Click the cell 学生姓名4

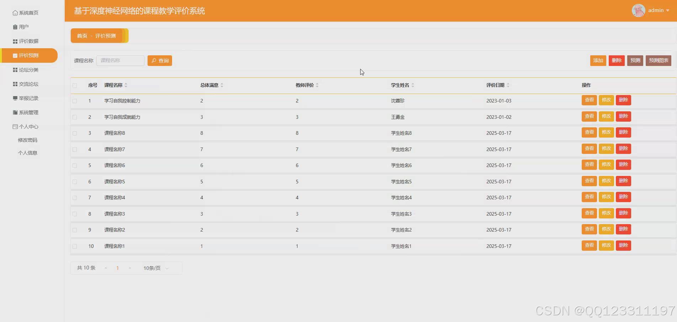click(x=401, y=198)
